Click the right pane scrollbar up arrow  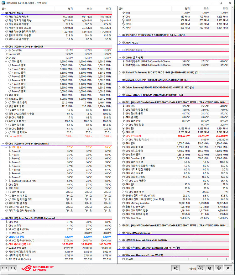(232, 8)
